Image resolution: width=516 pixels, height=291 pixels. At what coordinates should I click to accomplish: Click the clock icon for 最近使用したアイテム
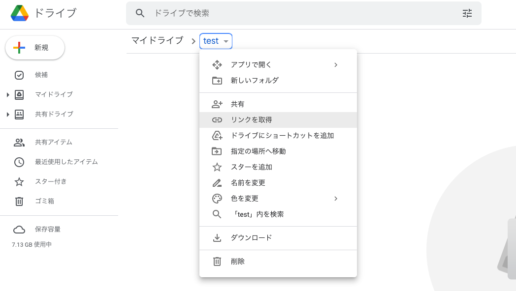pos(19,162)
